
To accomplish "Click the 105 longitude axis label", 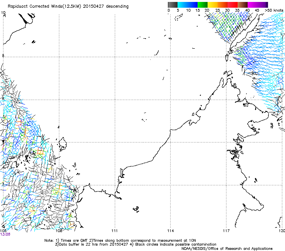I will pos(3,231).
